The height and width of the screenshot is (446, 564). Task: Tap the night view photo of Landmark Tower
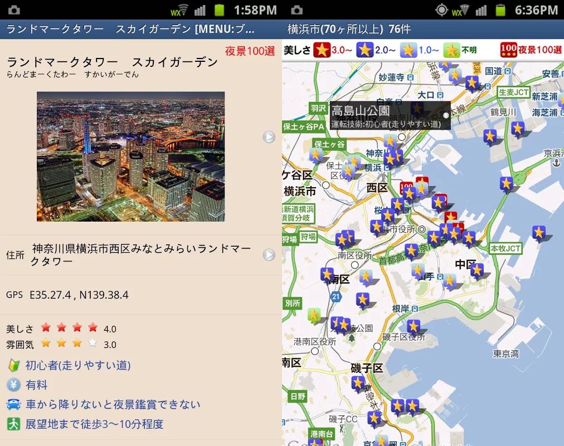click(130, 156)
